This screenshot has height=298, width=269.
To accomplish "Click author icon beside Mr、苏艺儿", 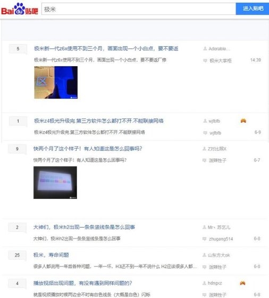I will pos(204,227).
